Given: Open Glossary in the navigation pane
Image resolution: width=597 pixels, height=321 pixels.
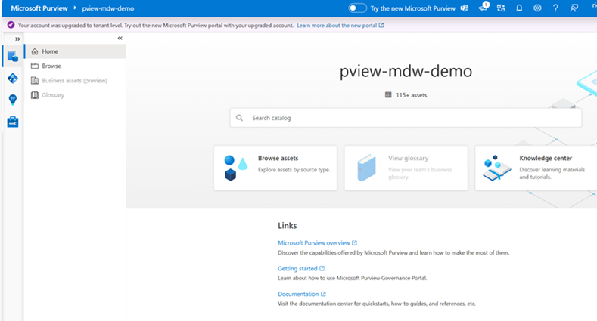Looking at the screenshot, I should tap(75, 95).
